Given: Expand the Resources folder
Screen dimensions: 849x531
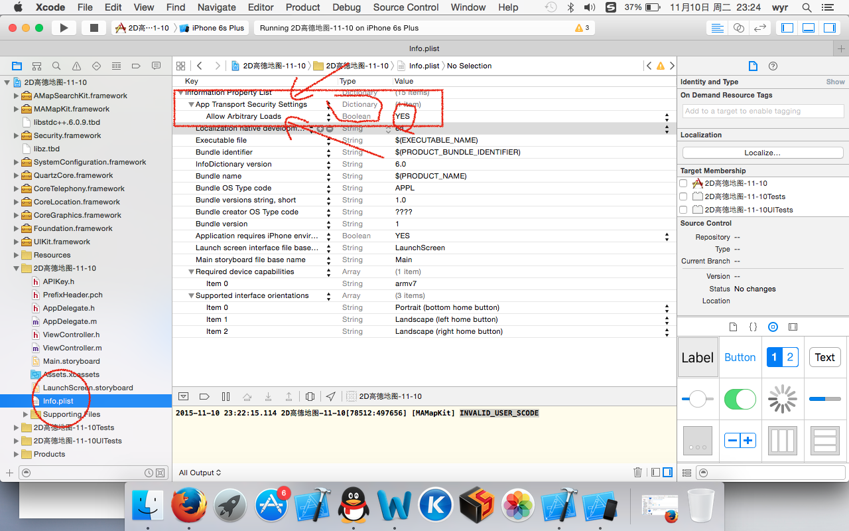Looking at the screenshot, I should 17,255.
